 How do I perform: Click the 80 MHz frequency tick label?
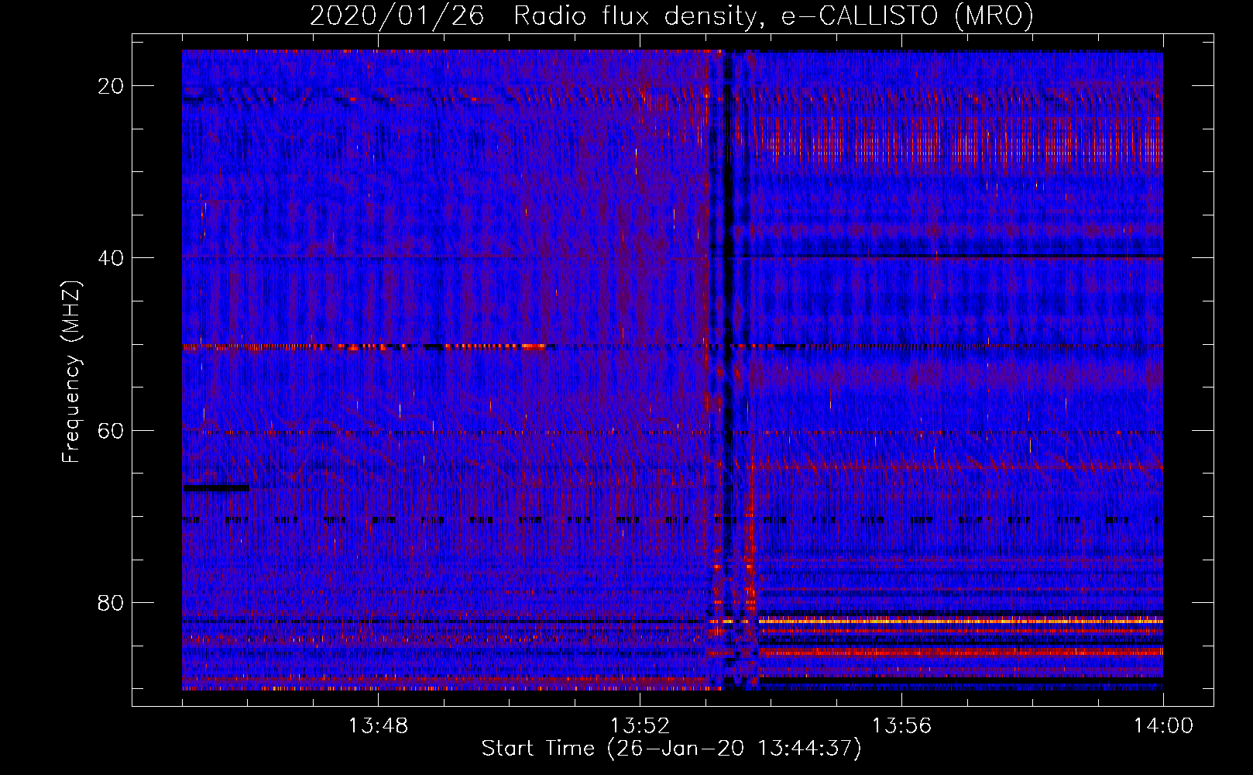(112, 603)
